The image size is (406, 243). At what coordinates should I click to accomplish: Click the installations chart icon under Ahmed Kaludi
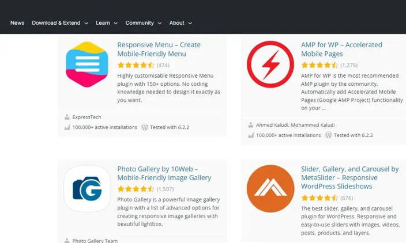(251, 135)
